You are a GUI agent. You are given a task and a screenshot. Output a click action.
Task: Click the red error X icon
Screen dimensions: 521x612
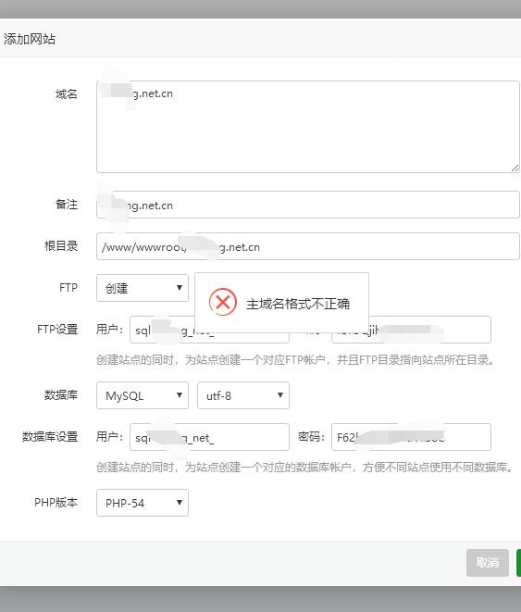(223, 302)
